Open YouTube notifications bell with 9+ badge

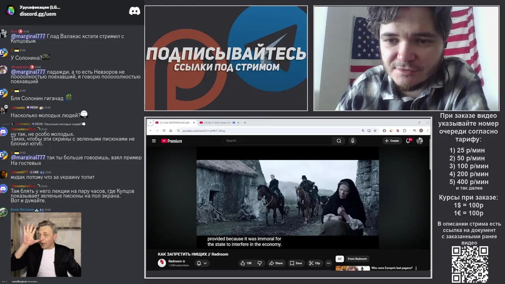pyautogui.click(x=409, y=140)
